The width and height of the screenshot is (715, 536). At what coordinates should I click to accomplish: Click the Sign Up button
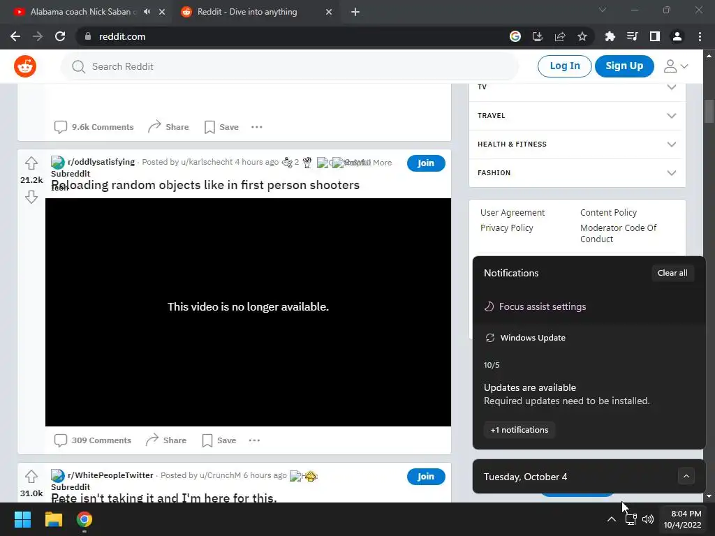coord(624,66)
